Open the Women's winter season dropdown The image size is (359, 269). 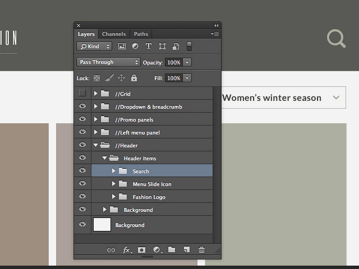(336, 98)
